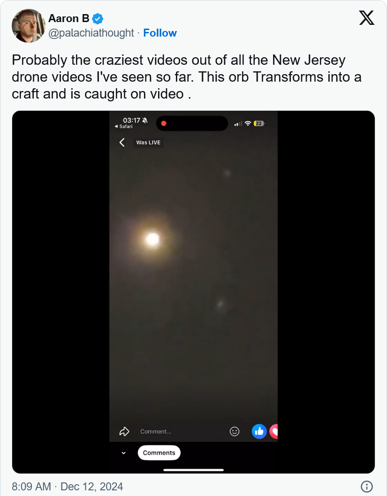Click the Follow link

[160, 33]
